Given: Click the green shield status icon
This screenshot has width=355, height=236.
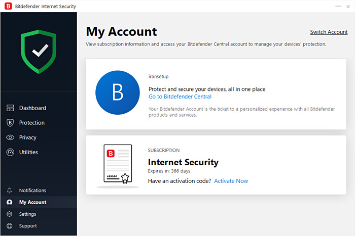Looking at the screenshot, I should tap(39, 52).
